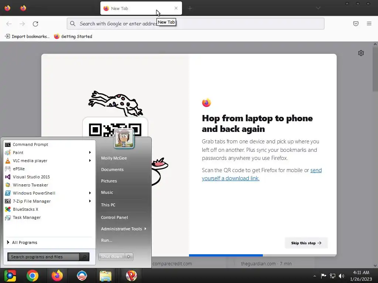Click send yourself a download link
This screenshot has width=378, height=283.
262,174
